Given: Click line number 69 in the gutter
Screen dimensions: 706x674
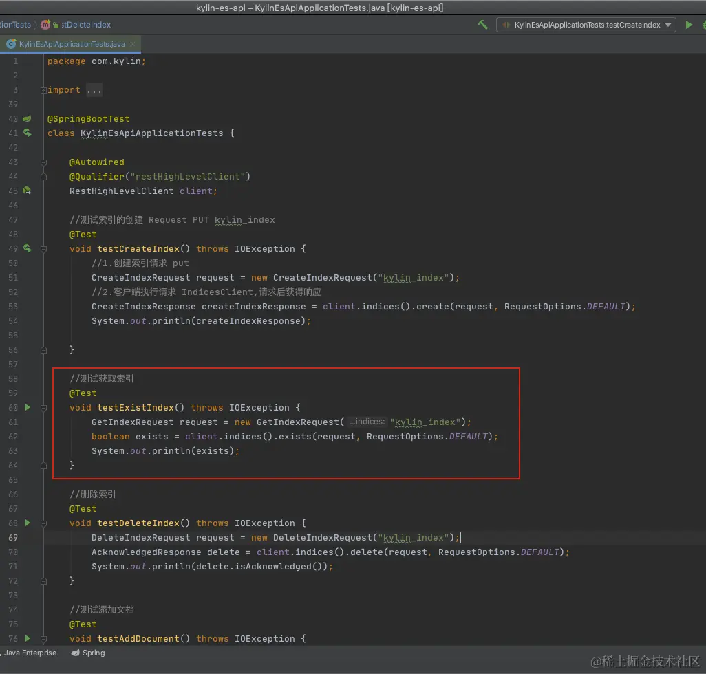Looking at the screenshot, I should click(13, 538).
